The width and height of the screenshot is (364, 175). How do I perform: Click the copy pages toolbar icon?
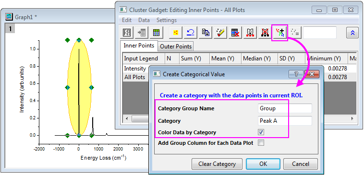pyautogui.click(x=206, y=33)
